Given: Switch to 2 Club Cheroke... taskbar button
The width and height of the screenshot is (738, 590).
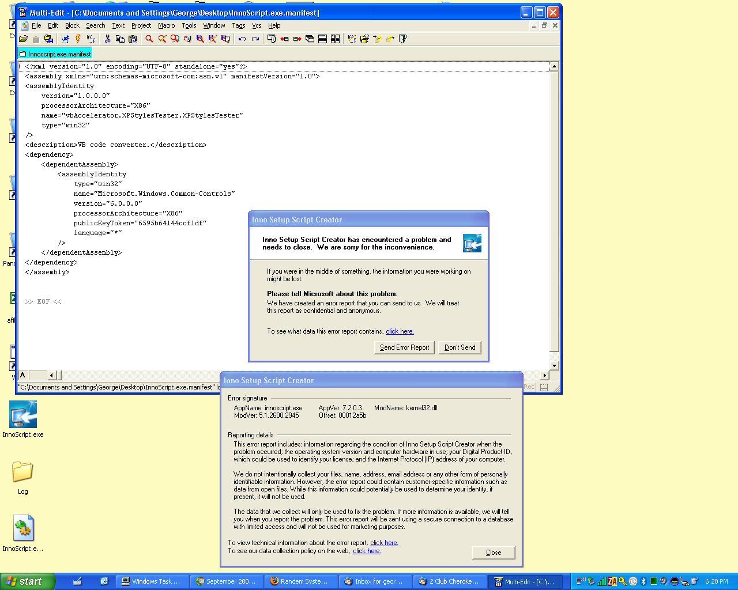Looking at the screenshot, I should tap(449, 581).
